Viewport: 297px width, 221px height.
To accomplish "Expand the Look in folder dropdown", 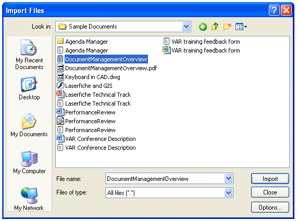I will tap(186, 27).
